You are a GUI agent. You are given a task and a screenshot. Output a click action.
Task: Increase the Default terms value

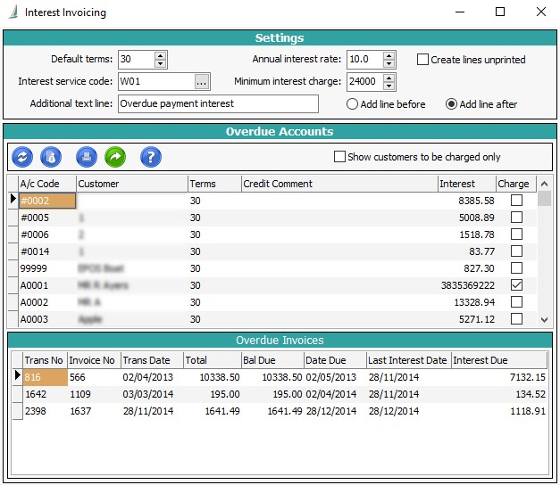[160, 55]
